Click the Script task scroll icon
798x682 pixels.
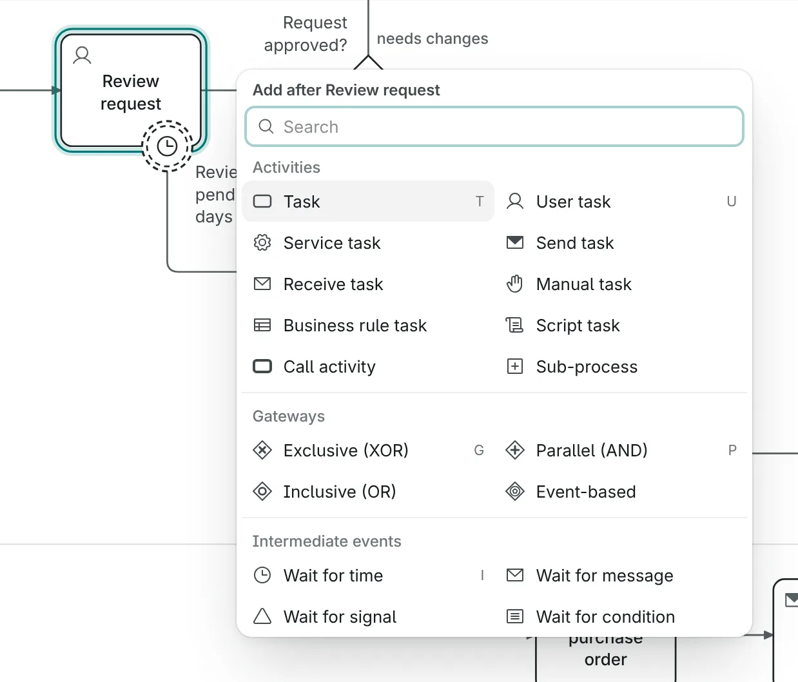click(x=515, y=325)
